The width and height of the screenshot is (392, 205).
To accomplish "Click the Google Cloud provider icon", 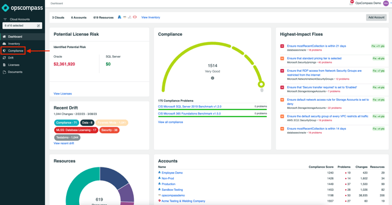I will click(x=129, y=17).
